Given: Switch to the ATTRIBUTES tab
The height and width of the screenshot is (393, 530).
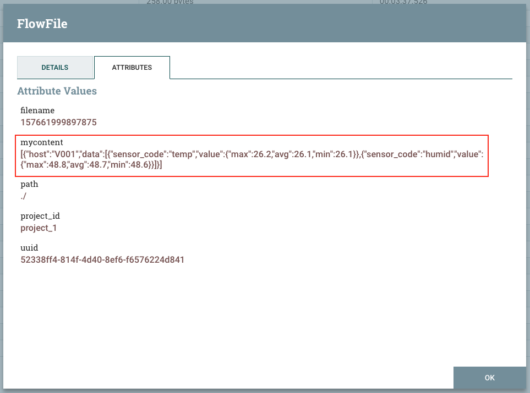Looking at the screenshot, I should [x=132, y=67].
